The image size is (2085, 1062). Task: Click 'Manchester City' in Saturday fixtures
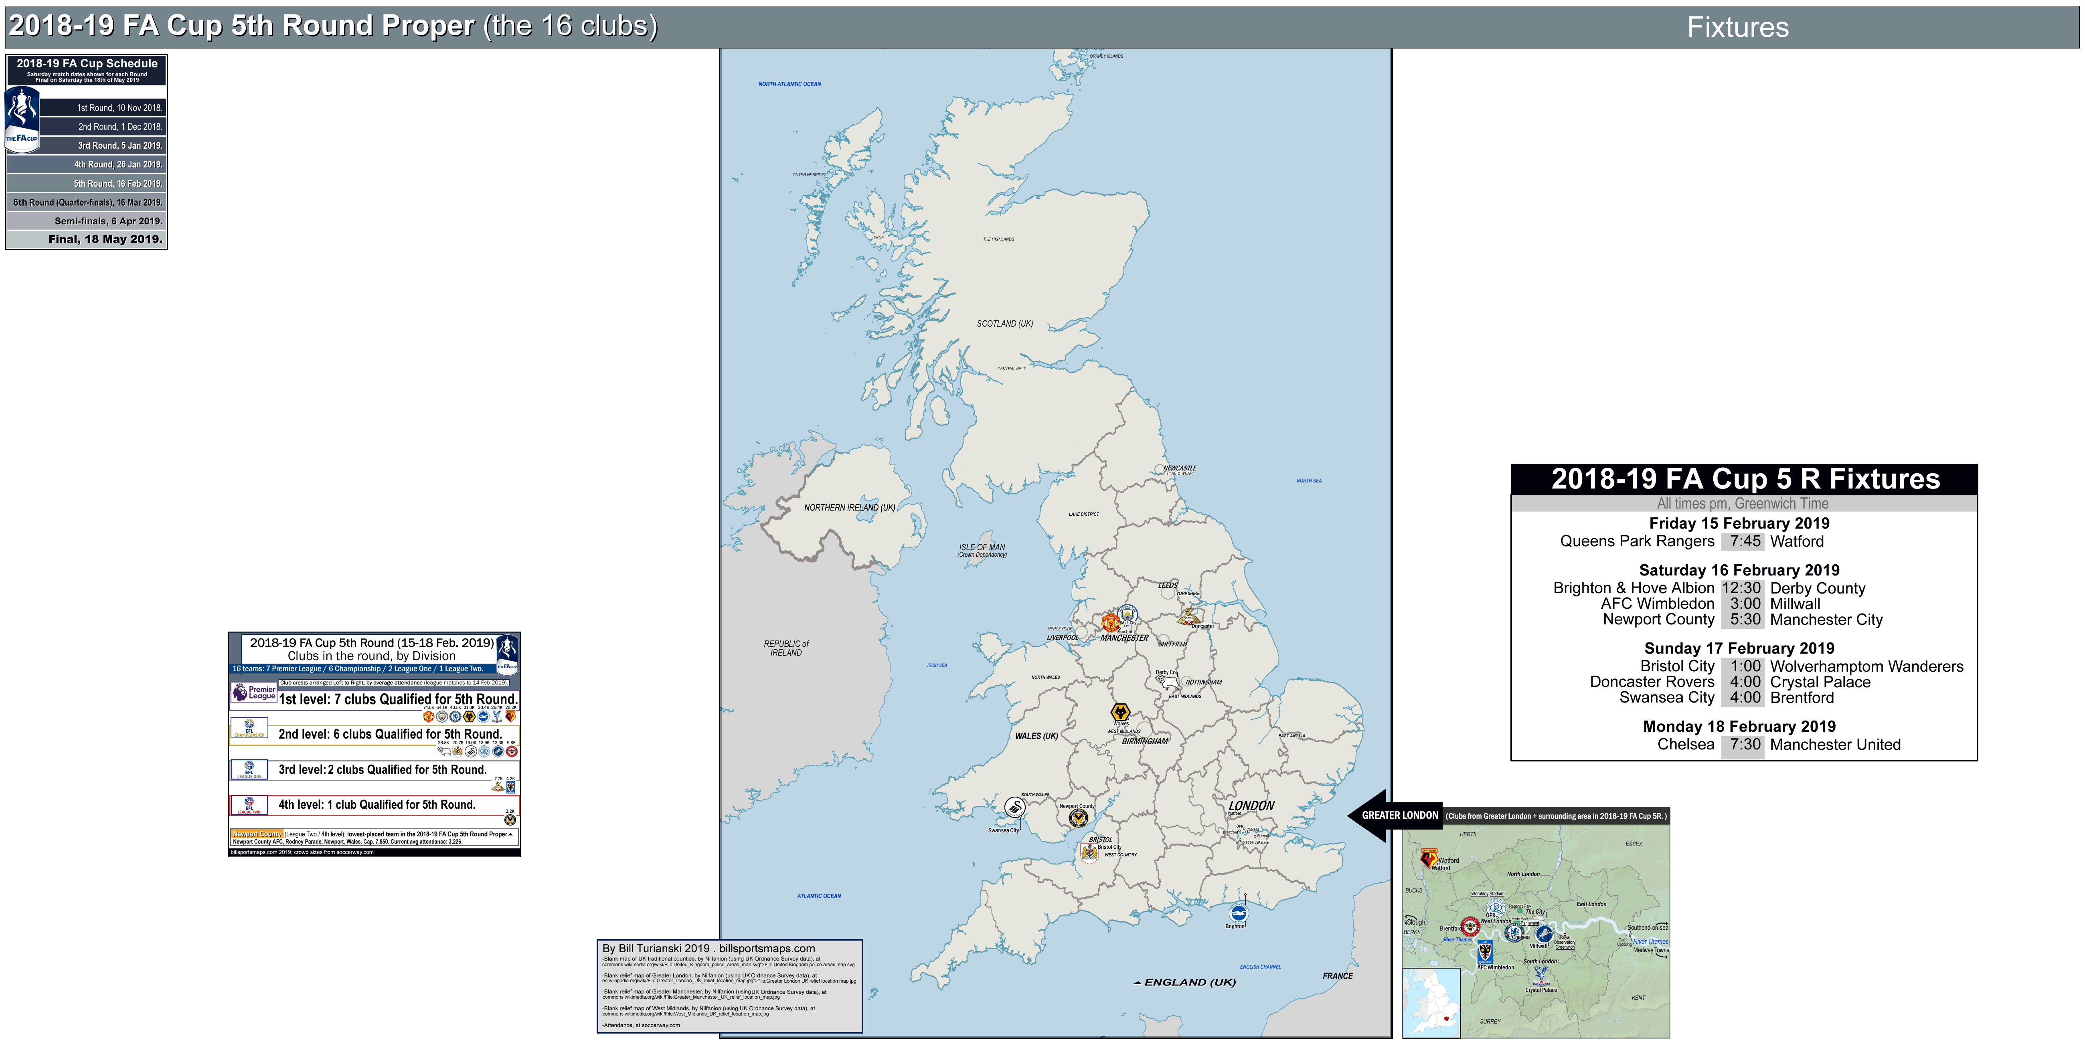click(1826, 620)
